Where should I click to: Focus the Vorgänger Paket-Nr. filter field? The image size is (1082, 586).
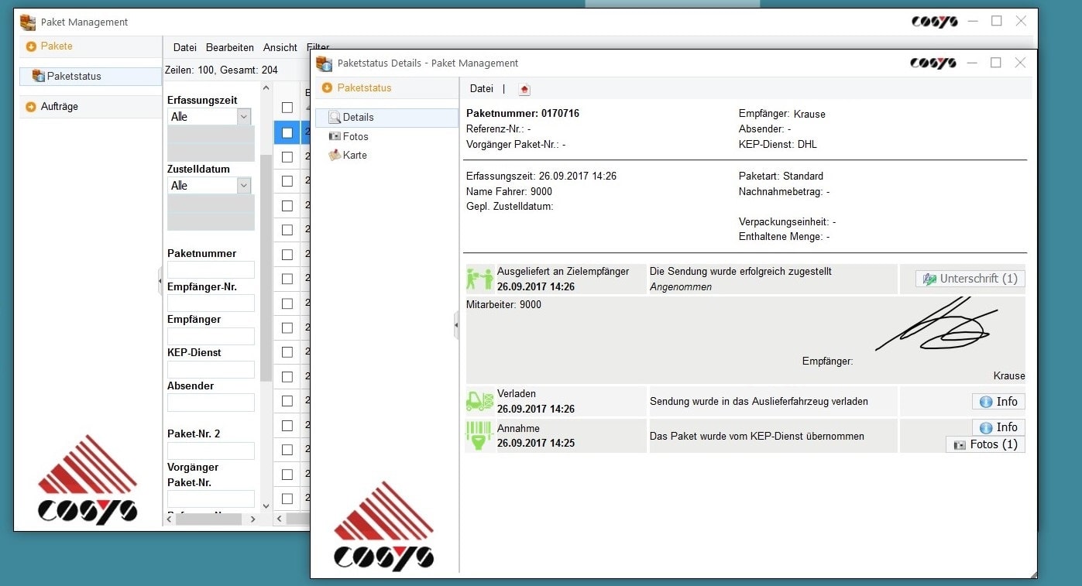tap(211, 499)
